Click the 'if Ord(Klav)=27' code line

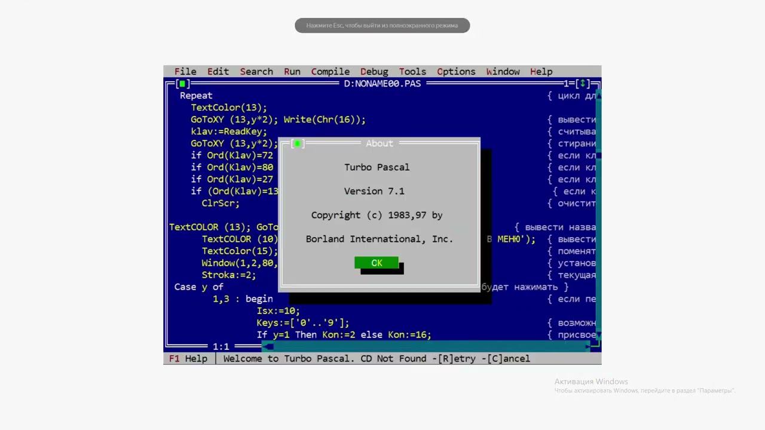click(x=232, y=179)
